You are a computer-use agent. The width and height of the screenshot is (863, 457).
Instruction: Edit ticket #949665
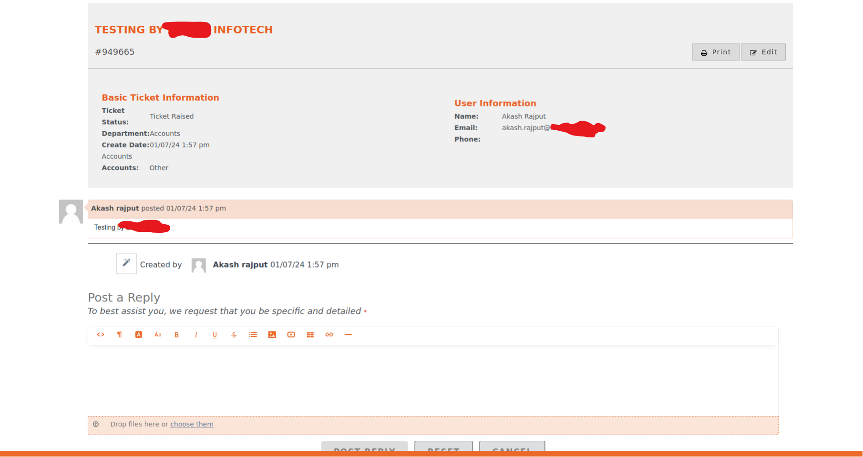click(763, 52)
